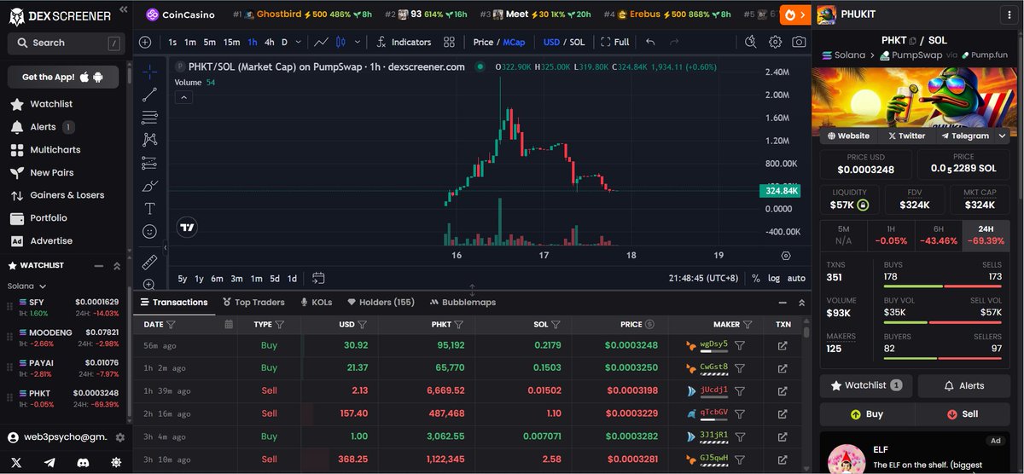Open the emoji icons tool
The width and height of the screenshot is (1024, 474).
pyautogui.click(x=149, y=231)
